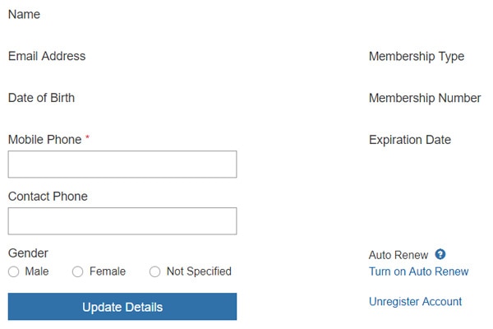Pick the Not Specified gender option
The height and width of the screenshot is (329, 493).
pyautogui.click(x=154, y=271)
